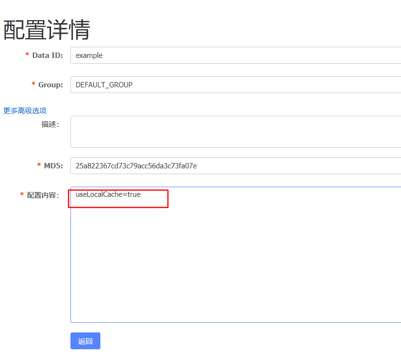
Task: Expand the 更多高级选项 advanced options link
Action: [x=24, y=110]
